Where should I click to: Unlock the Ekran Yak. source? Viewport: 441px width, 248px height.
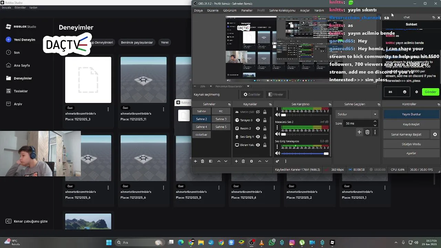click(265, 145)
